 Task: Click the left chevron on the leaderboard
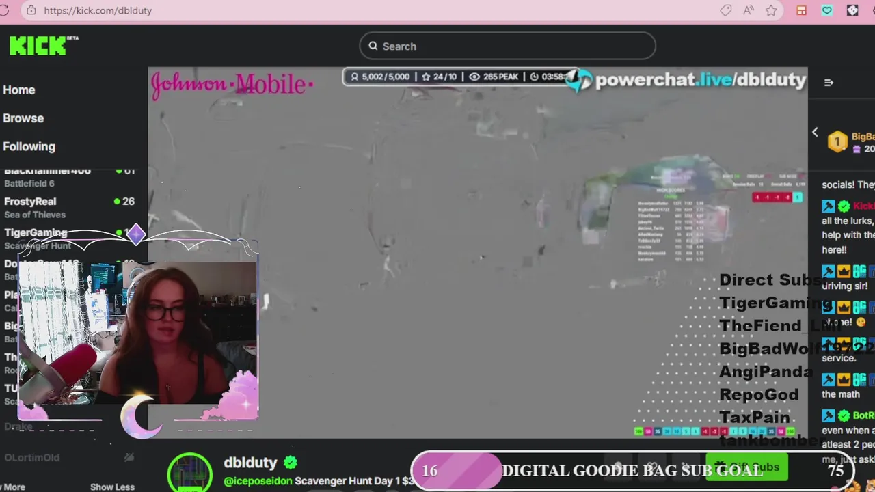pyautogui.click(x=815, y=132)
